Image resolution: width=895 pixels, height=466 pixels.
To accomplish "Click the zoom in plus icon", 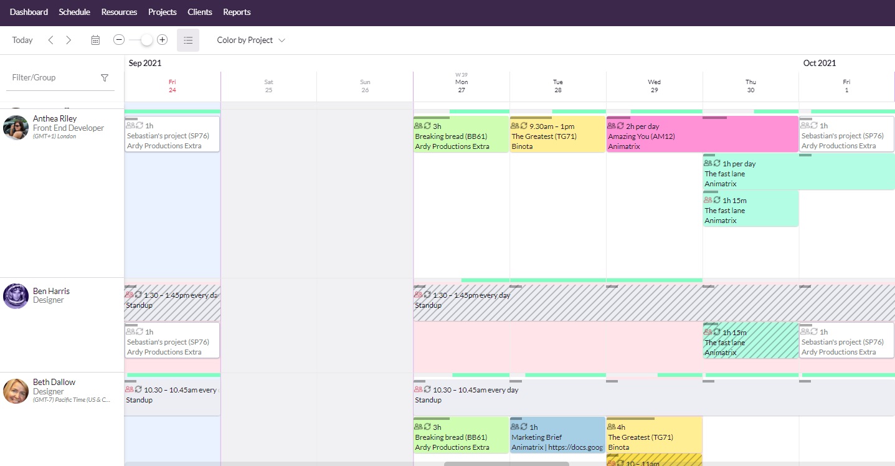I will click(x=162, y=39).
